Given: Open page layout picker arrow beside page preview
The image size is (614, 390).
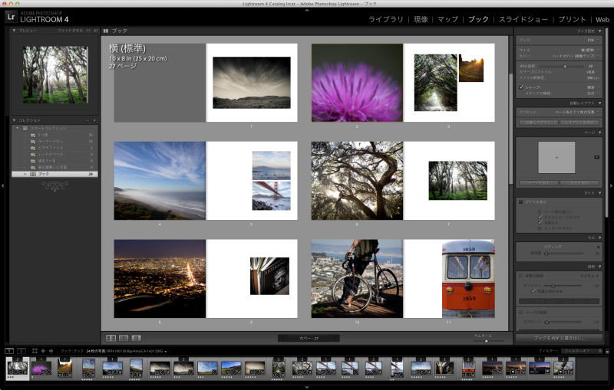Looking at the screenshot, I should (x=597, y=157).
